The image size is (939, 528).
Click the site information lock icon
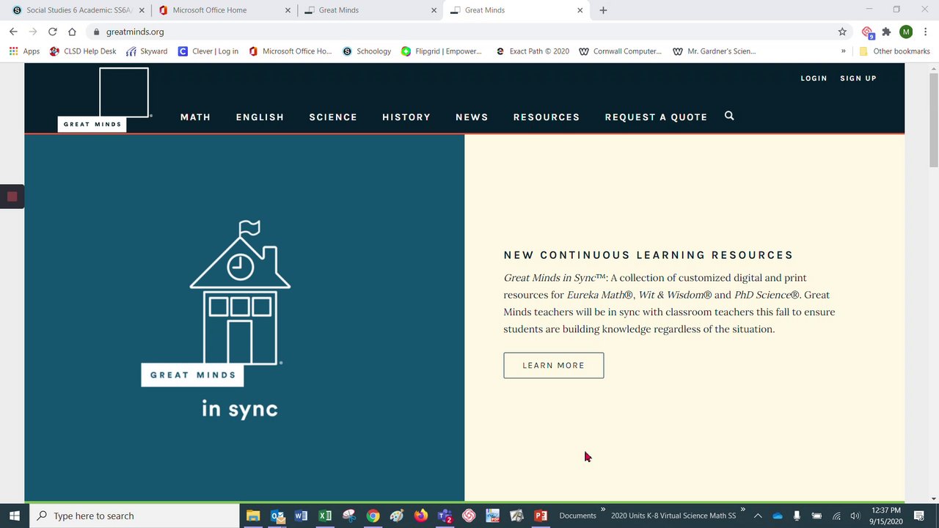96,32
